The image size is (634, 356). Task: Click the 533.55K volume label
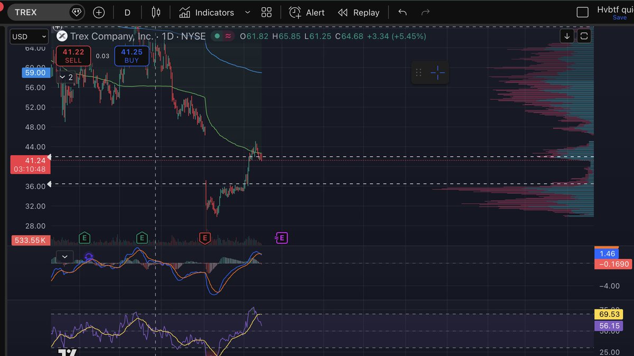click(31, 240)
